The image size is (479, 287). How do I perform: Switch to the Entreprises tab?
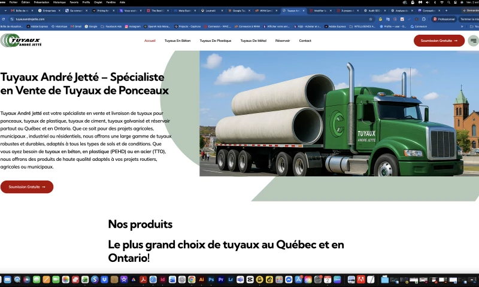click(49, 10)
